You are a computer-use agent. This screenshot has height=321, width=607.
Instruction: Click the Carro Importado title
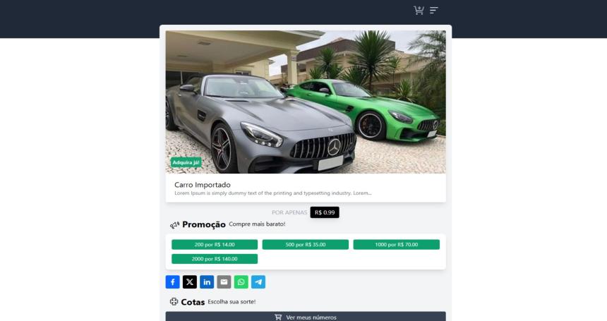(x=203, y=185)
